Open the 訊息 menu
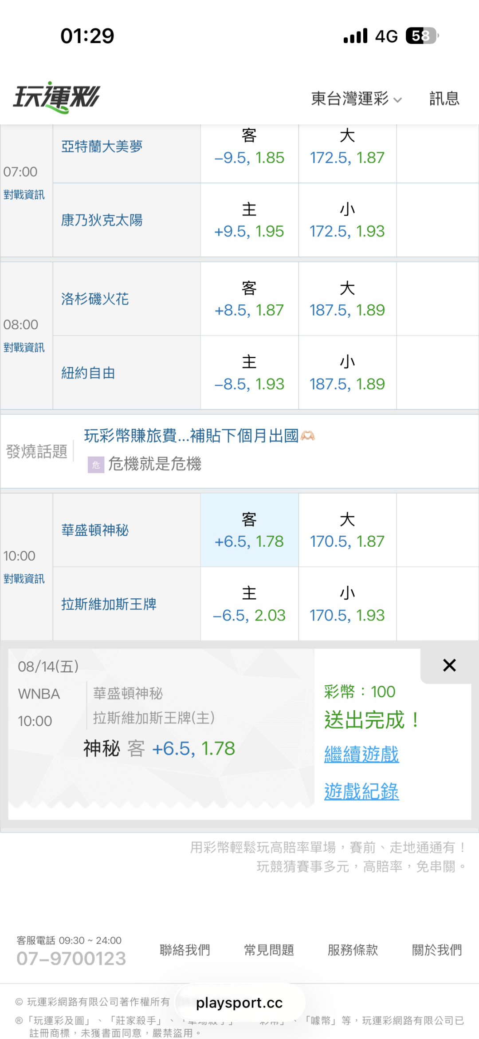 click(444, 98)
